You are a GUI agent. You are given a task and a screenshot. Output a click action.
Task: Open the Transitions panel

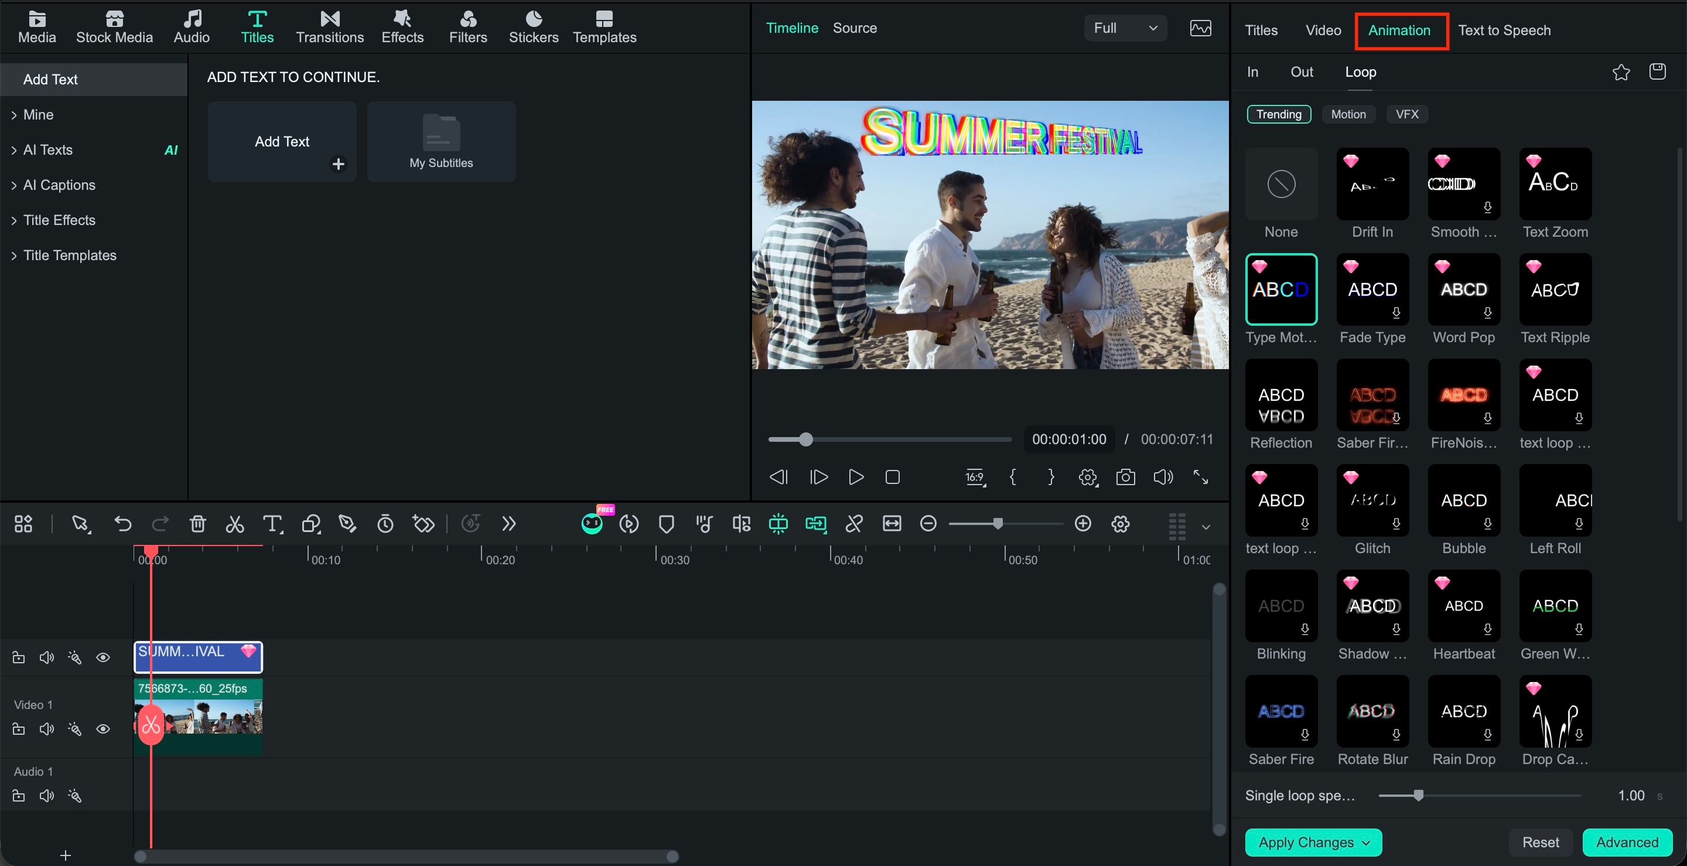click(x=329, y=28)
